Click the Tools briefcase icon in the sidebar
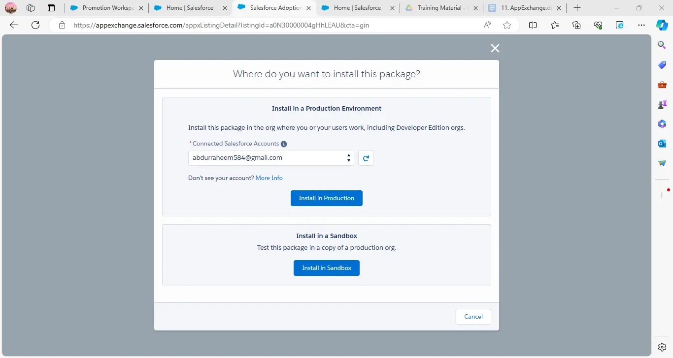The width and height of the screenshot is (673, 358). (662, 85)
